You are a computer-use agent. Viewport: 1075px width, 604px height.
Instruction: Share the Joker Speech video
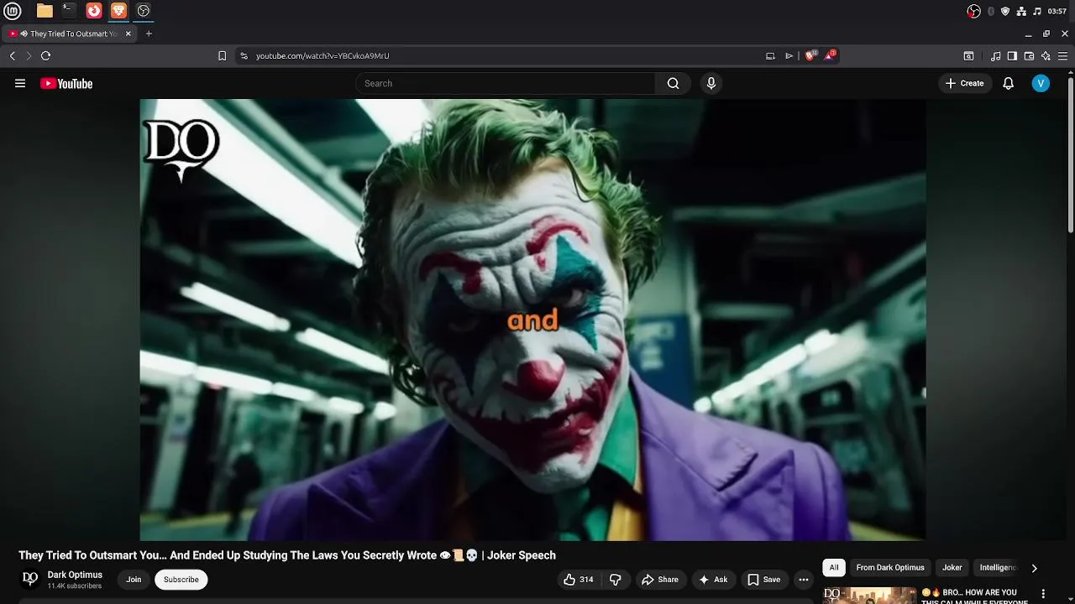[660, 580]
